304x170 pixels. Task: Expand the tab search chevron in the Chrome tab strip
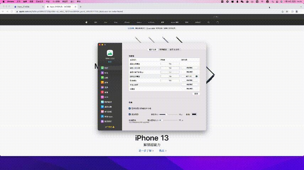pyautogui.click(x=301, y=7)
